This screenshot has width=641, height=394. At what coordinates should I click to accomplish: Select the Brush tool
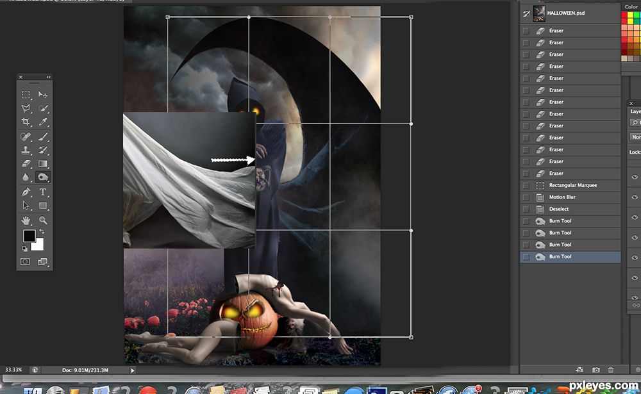[43, 136]
